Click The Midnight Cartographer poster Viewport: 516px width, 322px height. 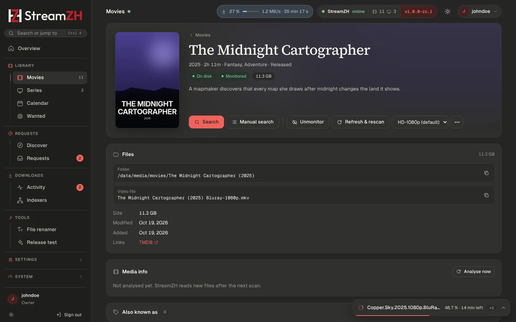(147, 80)
